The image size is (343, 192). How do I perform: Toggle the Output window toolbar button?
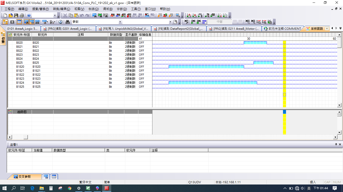point(19,22)
